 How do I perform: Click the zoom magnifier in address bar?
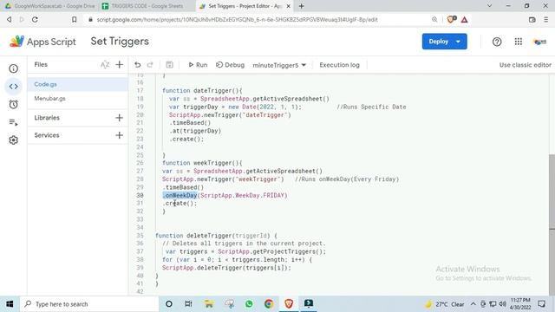434,19
